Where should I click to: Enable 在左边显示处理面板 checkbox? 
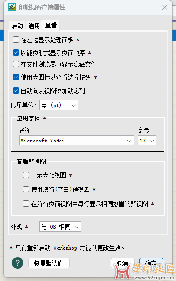16,40
